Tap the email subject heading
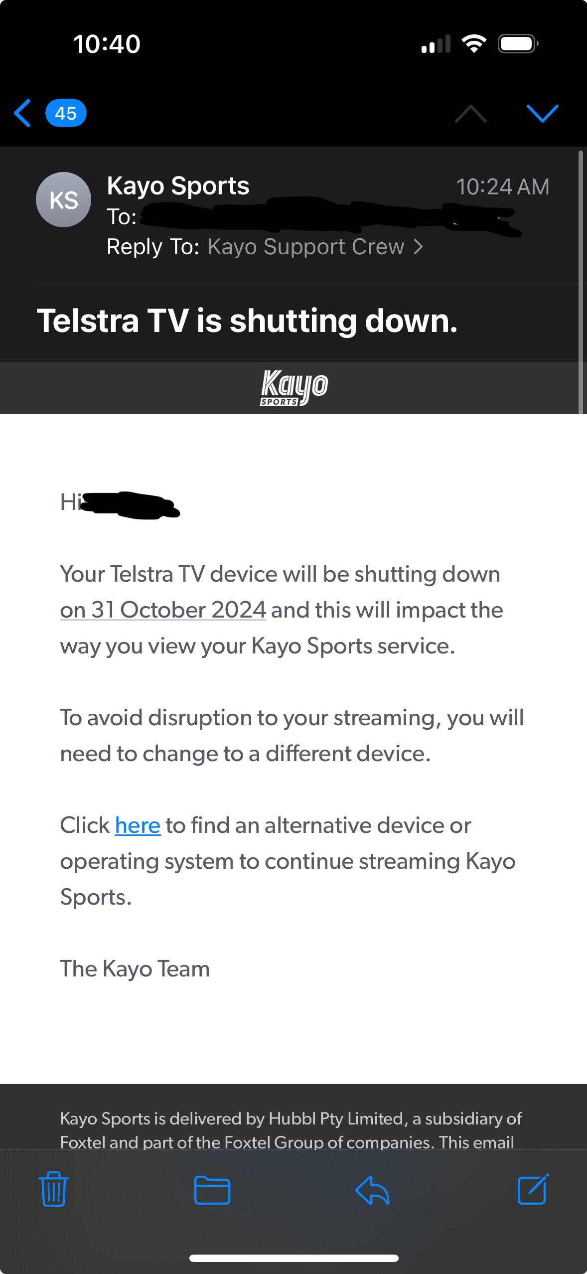587x1274 pixels. (x=247, y=320)
